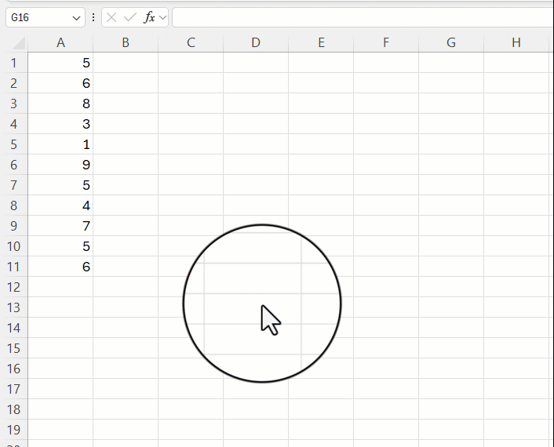Select row 3 header
Screen dimensions: 554x447
(x=14, y=104)
